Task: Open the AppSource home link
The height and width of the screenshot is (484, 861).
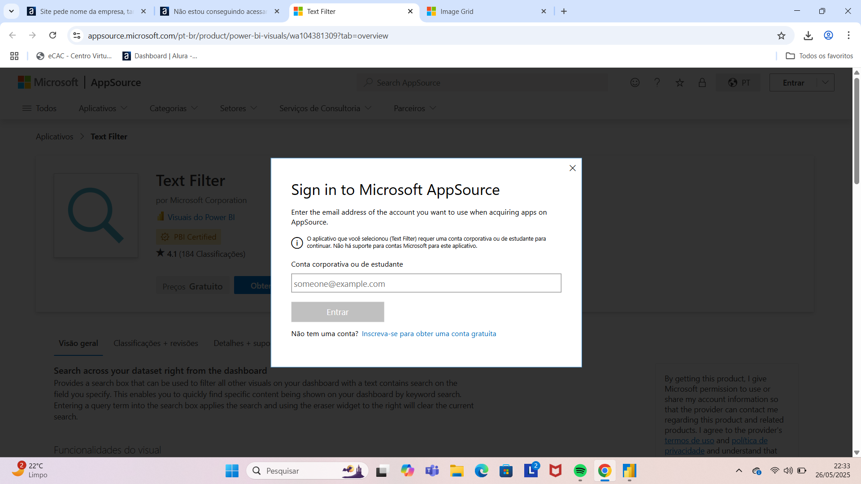Action: (116, 82)
